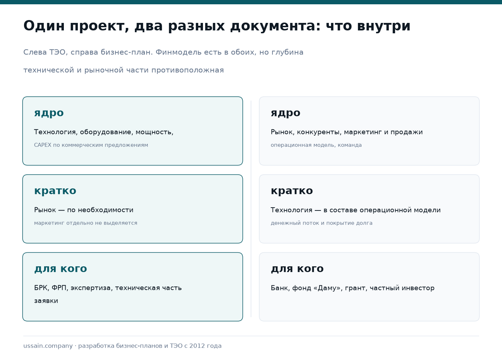Click 'Банк, фонд «Даму», грант, частный инвестор' text
Screen dimensions: 502x358
353,288
